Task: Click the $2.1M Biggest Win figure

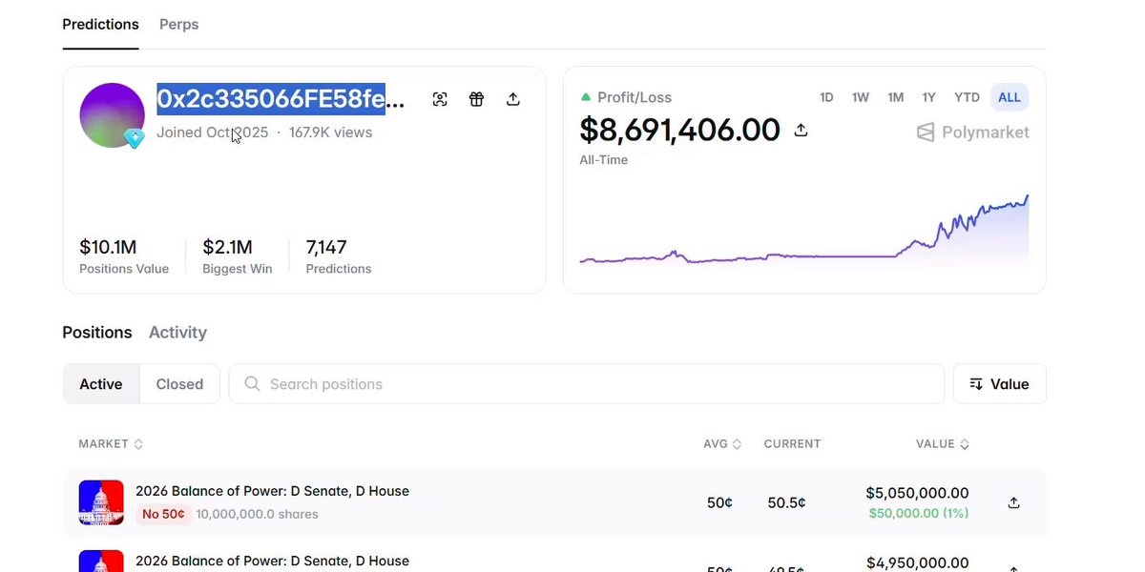Action: pyautogui.click(x=227, y=248)
